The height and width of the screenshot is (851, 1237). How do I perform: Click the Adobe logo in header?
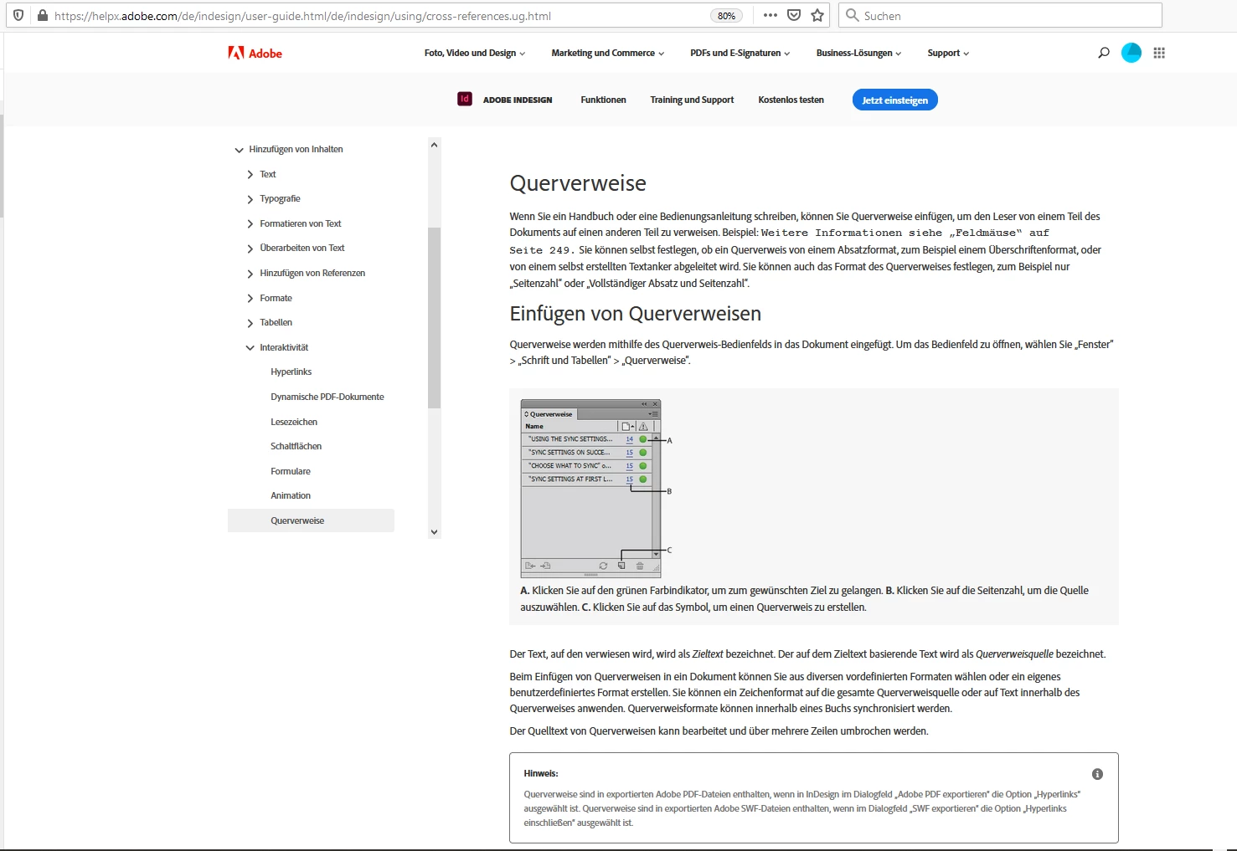pos(255,53)
